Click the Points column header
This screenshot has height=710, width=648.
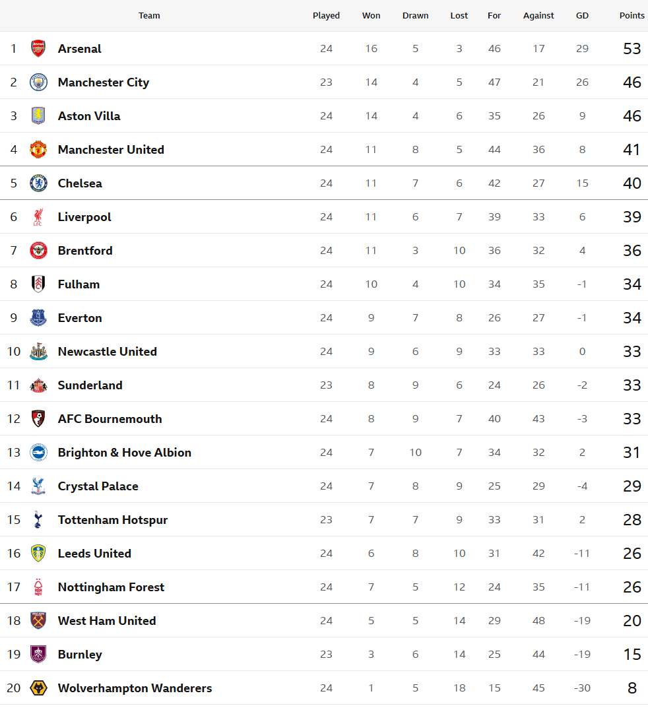click(x=632, y=16)
